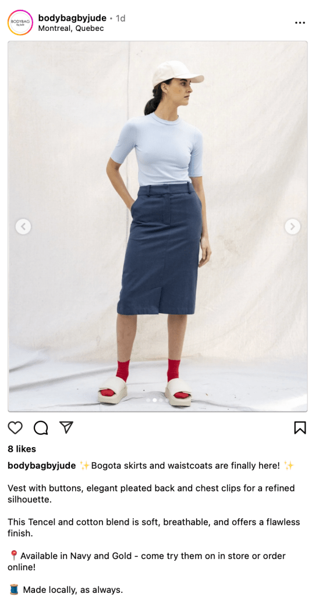The image size is (312, 597).
Task: Jump to first carousel dot indicator
Action: (148, 400)
